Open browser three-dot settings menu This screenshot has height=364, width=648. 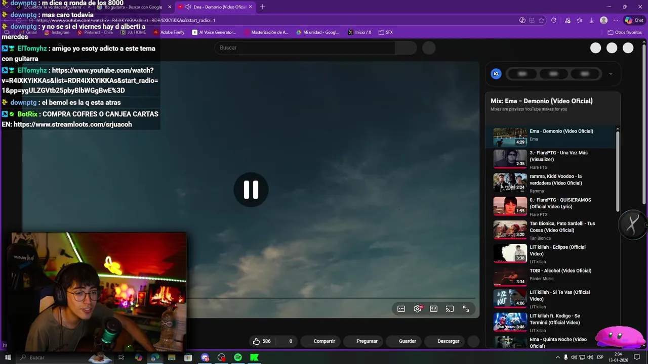616,20
